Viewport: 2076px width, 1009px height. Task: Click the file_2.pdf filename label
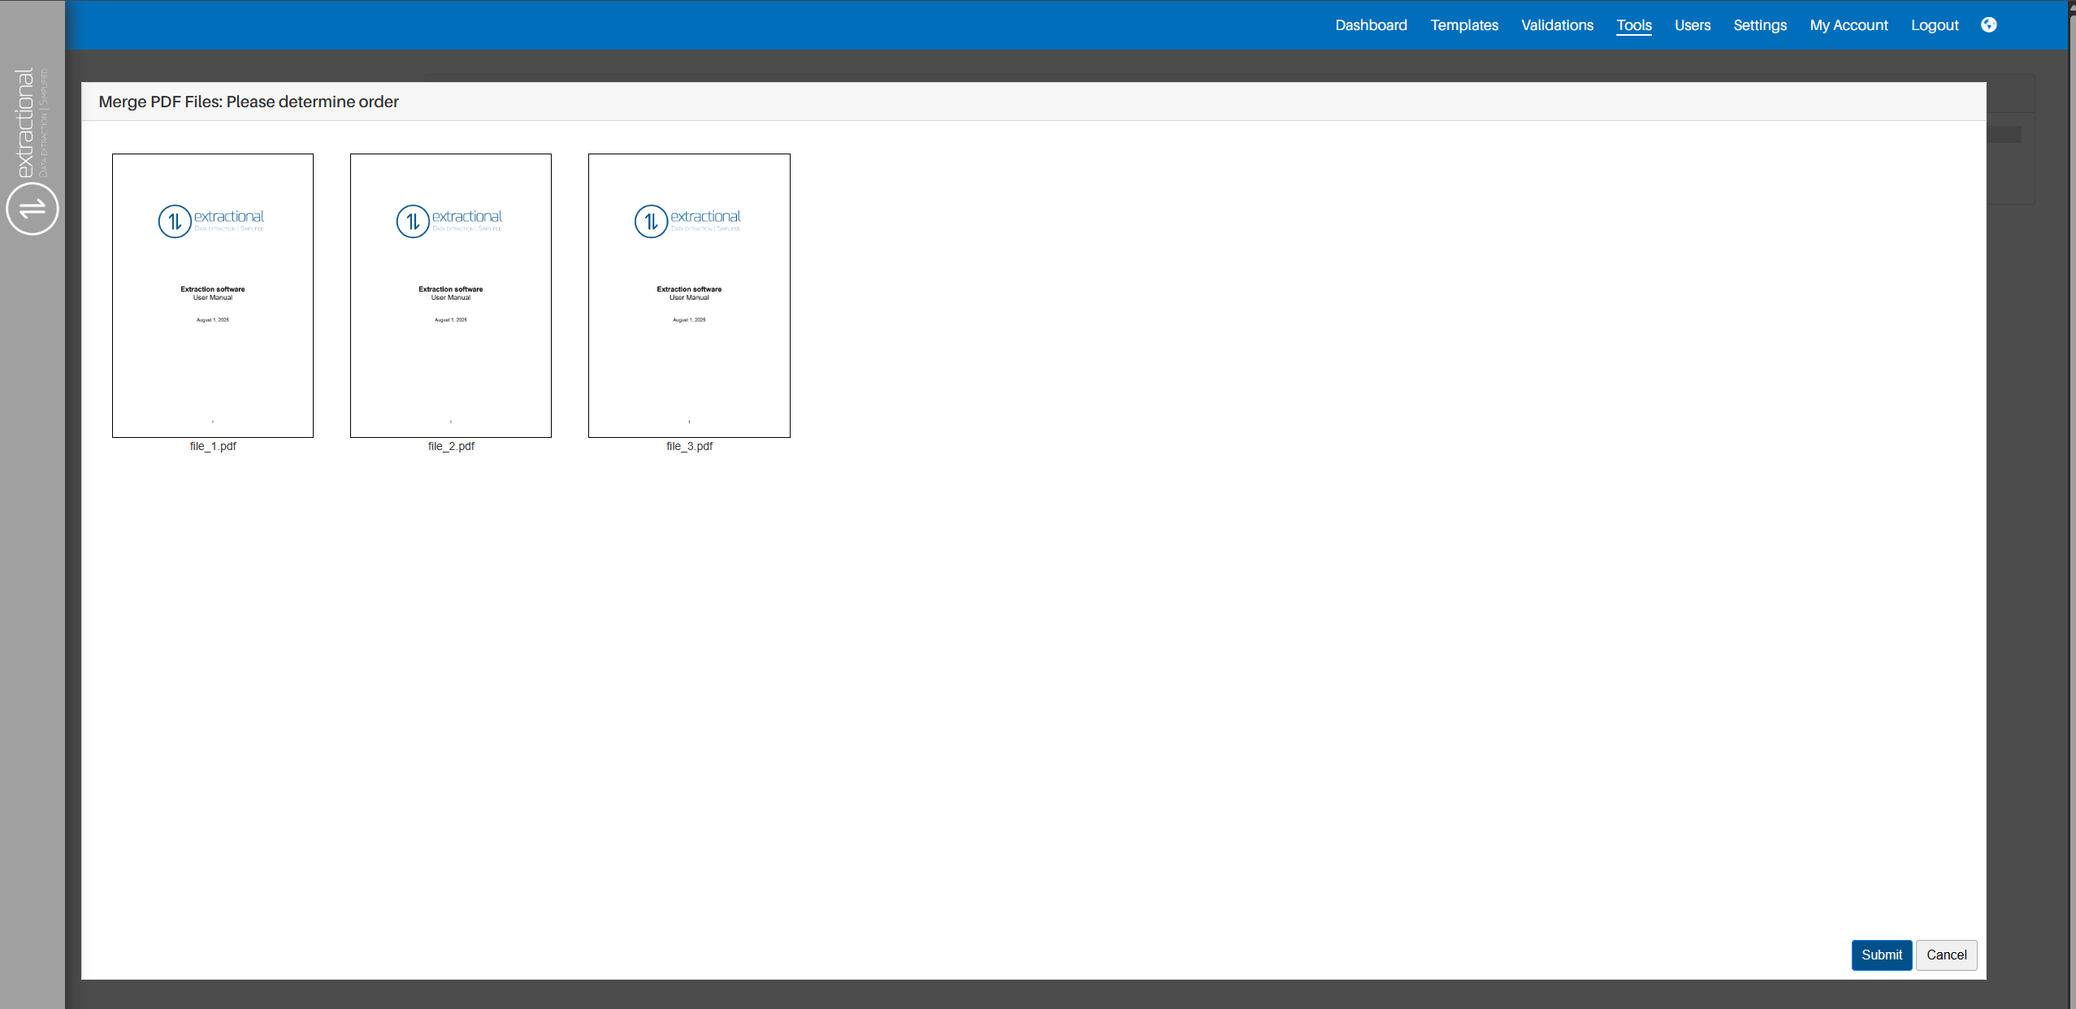coord(451,446)
